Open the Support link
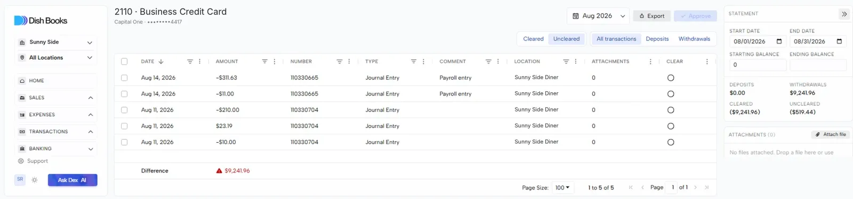The image size is (853, 199). tap(33, 161)
